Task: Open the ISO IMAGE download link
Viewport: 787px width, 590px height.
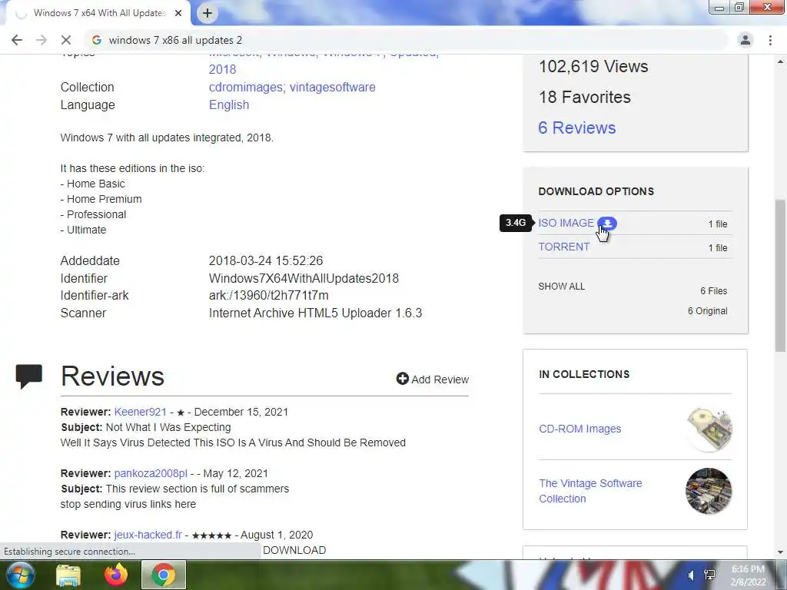Action: [566, 223]
